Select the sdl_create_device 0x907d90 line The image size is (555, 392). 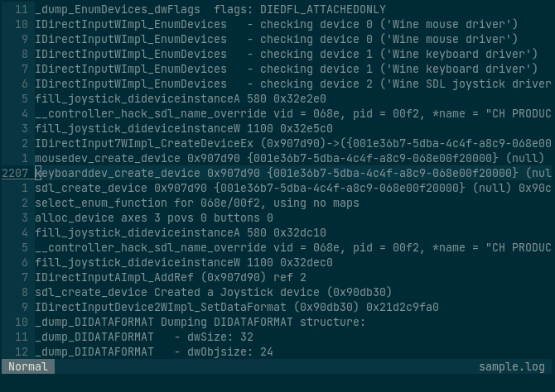pos(292,188)
